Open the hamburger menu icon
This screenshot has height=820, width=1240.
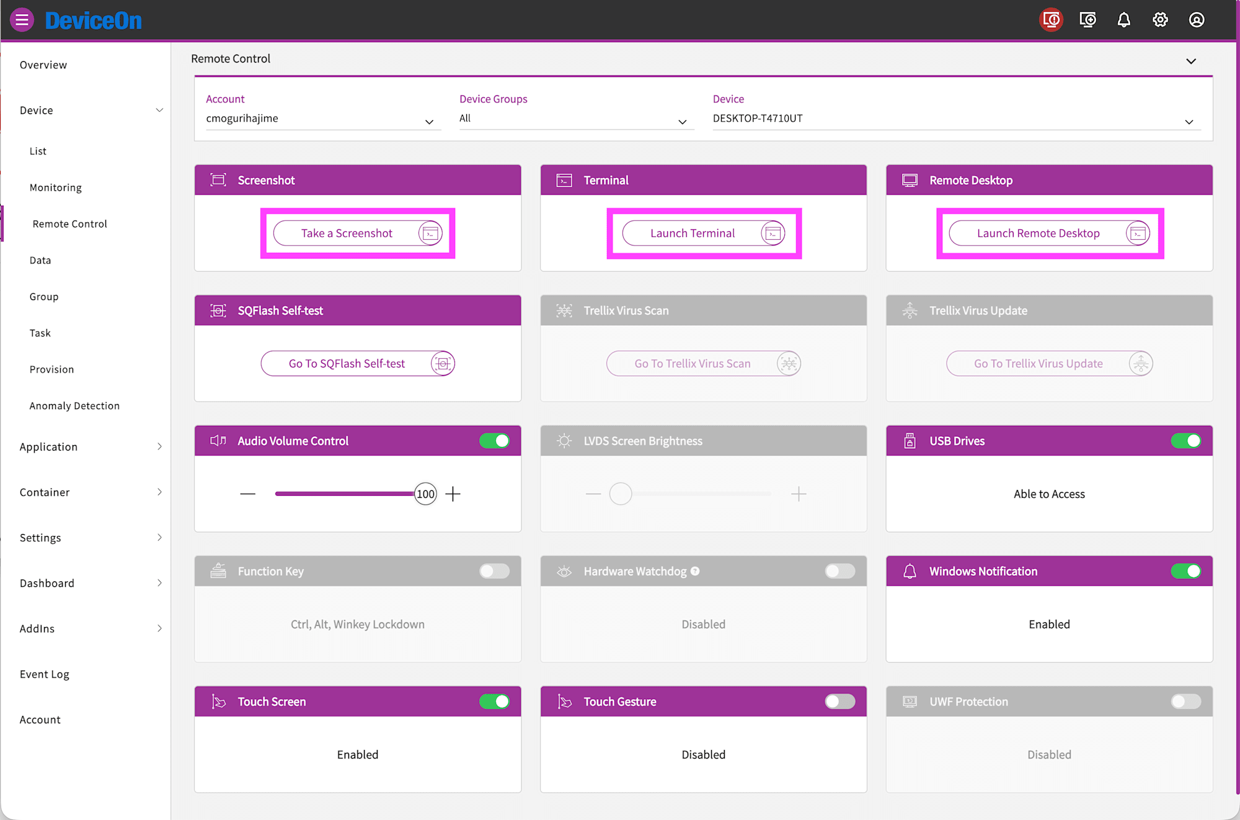pyautogui.click(x=22, y=20)
